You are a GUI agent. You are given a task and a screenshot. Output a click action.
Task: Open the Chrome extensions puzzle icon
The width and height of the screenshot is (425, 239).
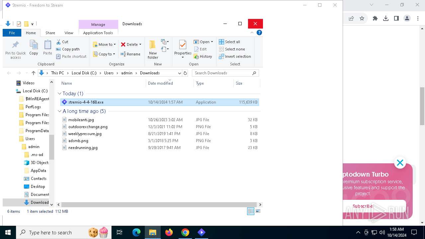click(x=375, y=19)
